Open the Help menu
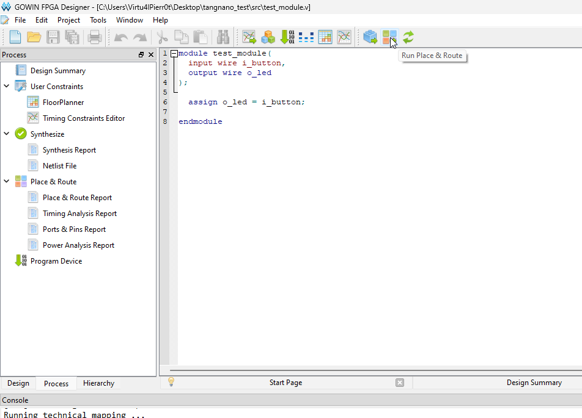The width and height of the screenshot is (582, 418). tap(160, 20)
